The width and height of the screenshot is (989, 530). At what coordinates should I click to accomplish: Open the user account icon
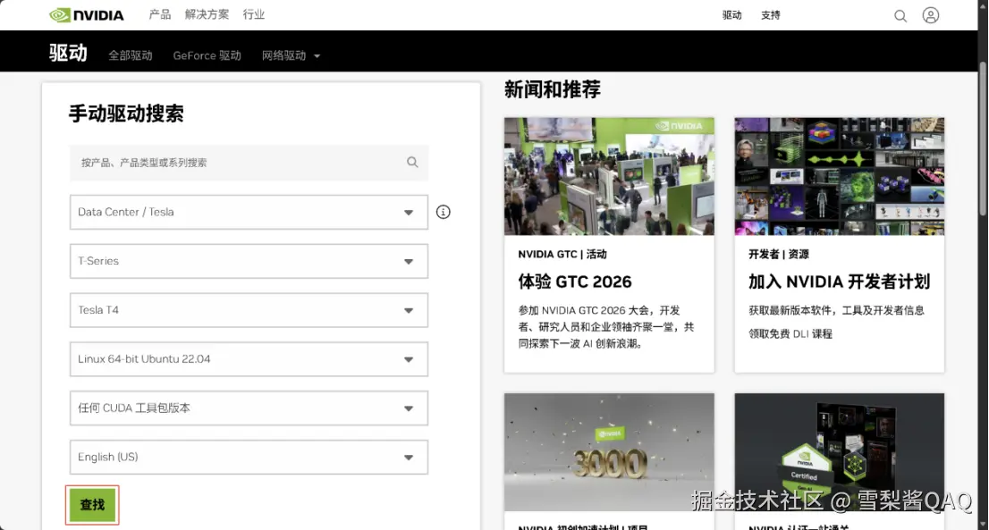930,15
